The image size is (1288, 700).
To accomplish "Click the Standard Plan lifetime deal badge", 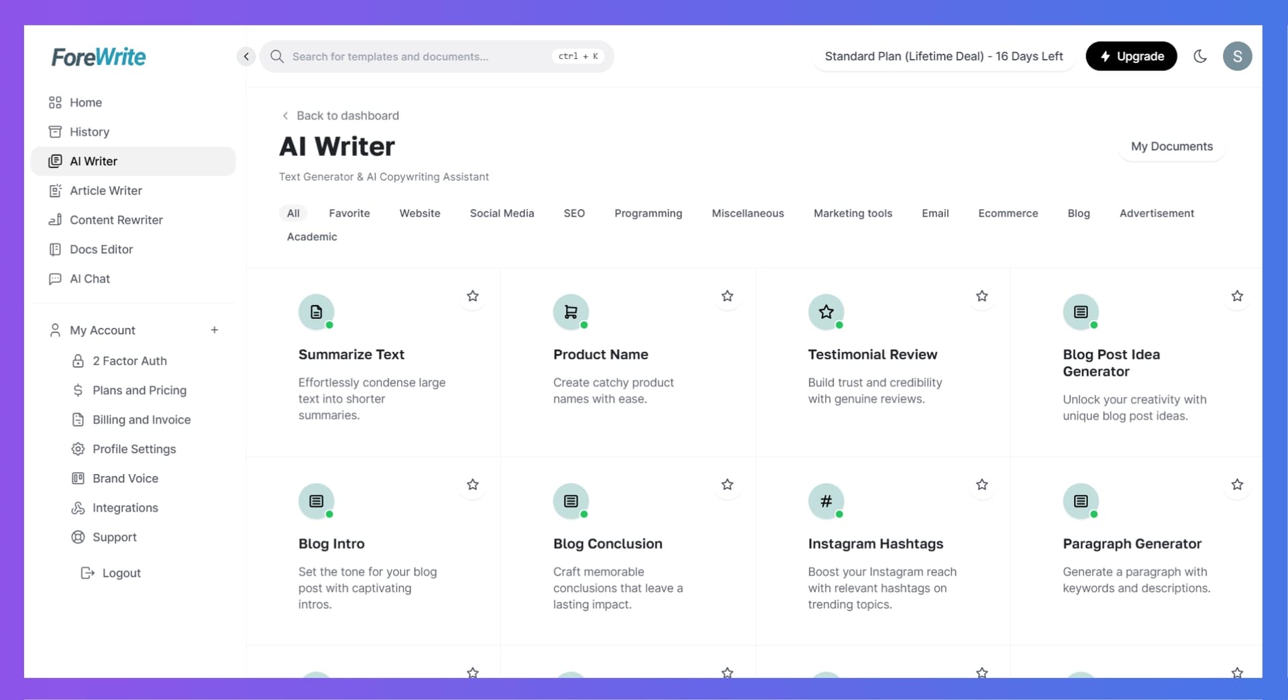I will pyautogui.click(x=943, y=56).
